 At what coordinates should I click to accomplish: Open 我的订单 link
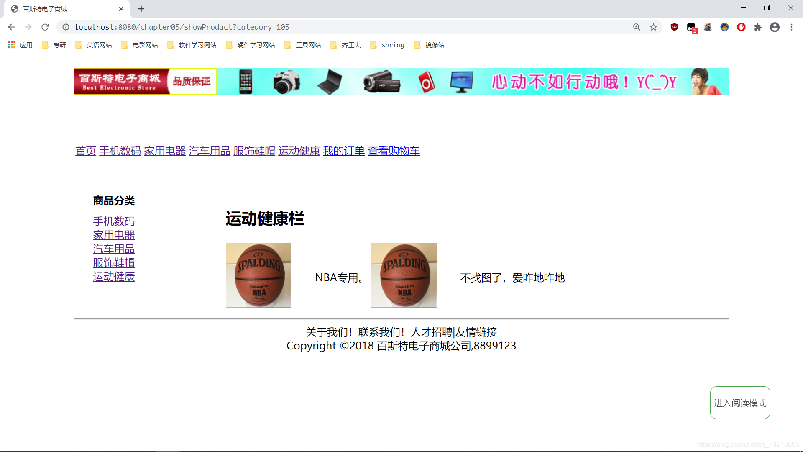point(344,151)
